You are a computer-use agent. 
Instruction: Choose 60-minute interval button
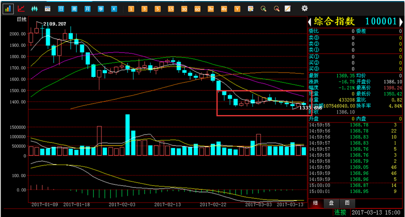(x=197, y=9)
